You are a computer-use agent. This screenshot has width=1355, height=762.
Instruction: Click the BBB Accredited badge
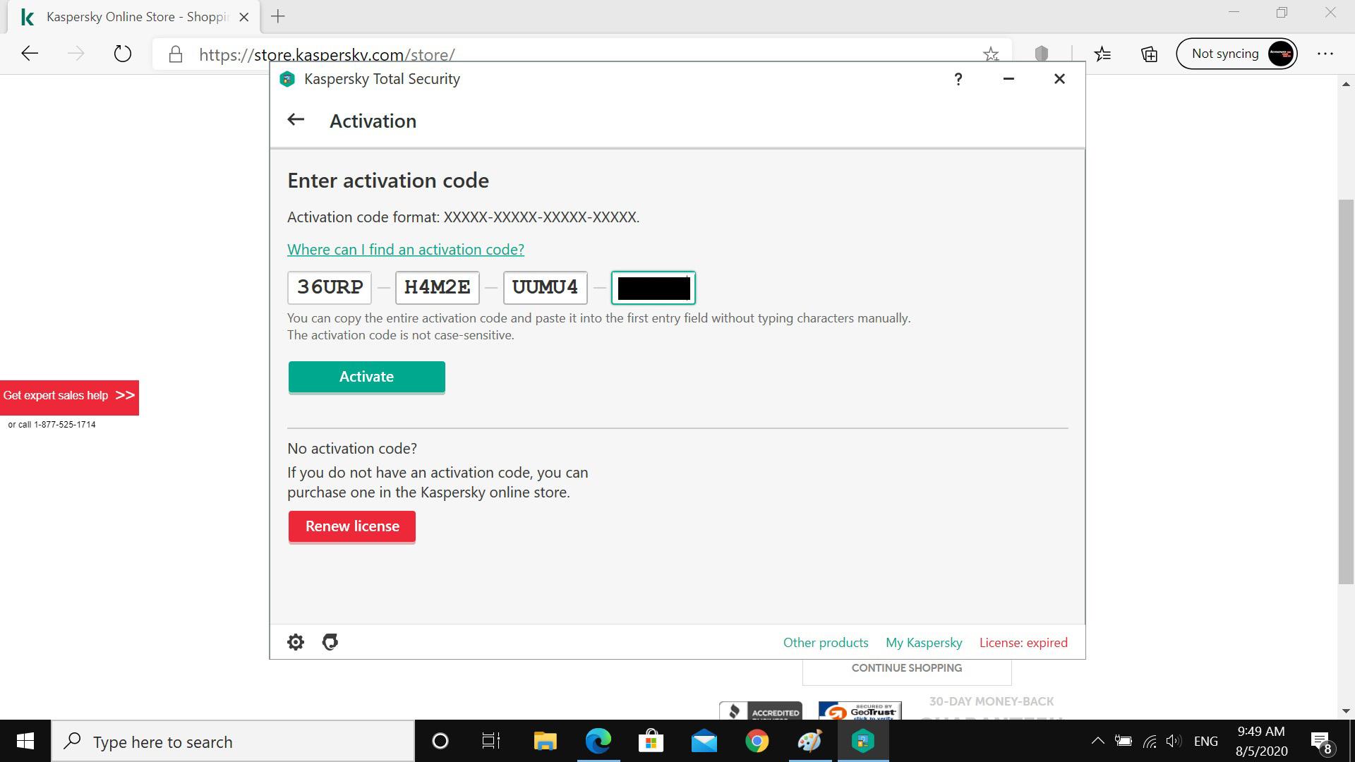(761, 711)
